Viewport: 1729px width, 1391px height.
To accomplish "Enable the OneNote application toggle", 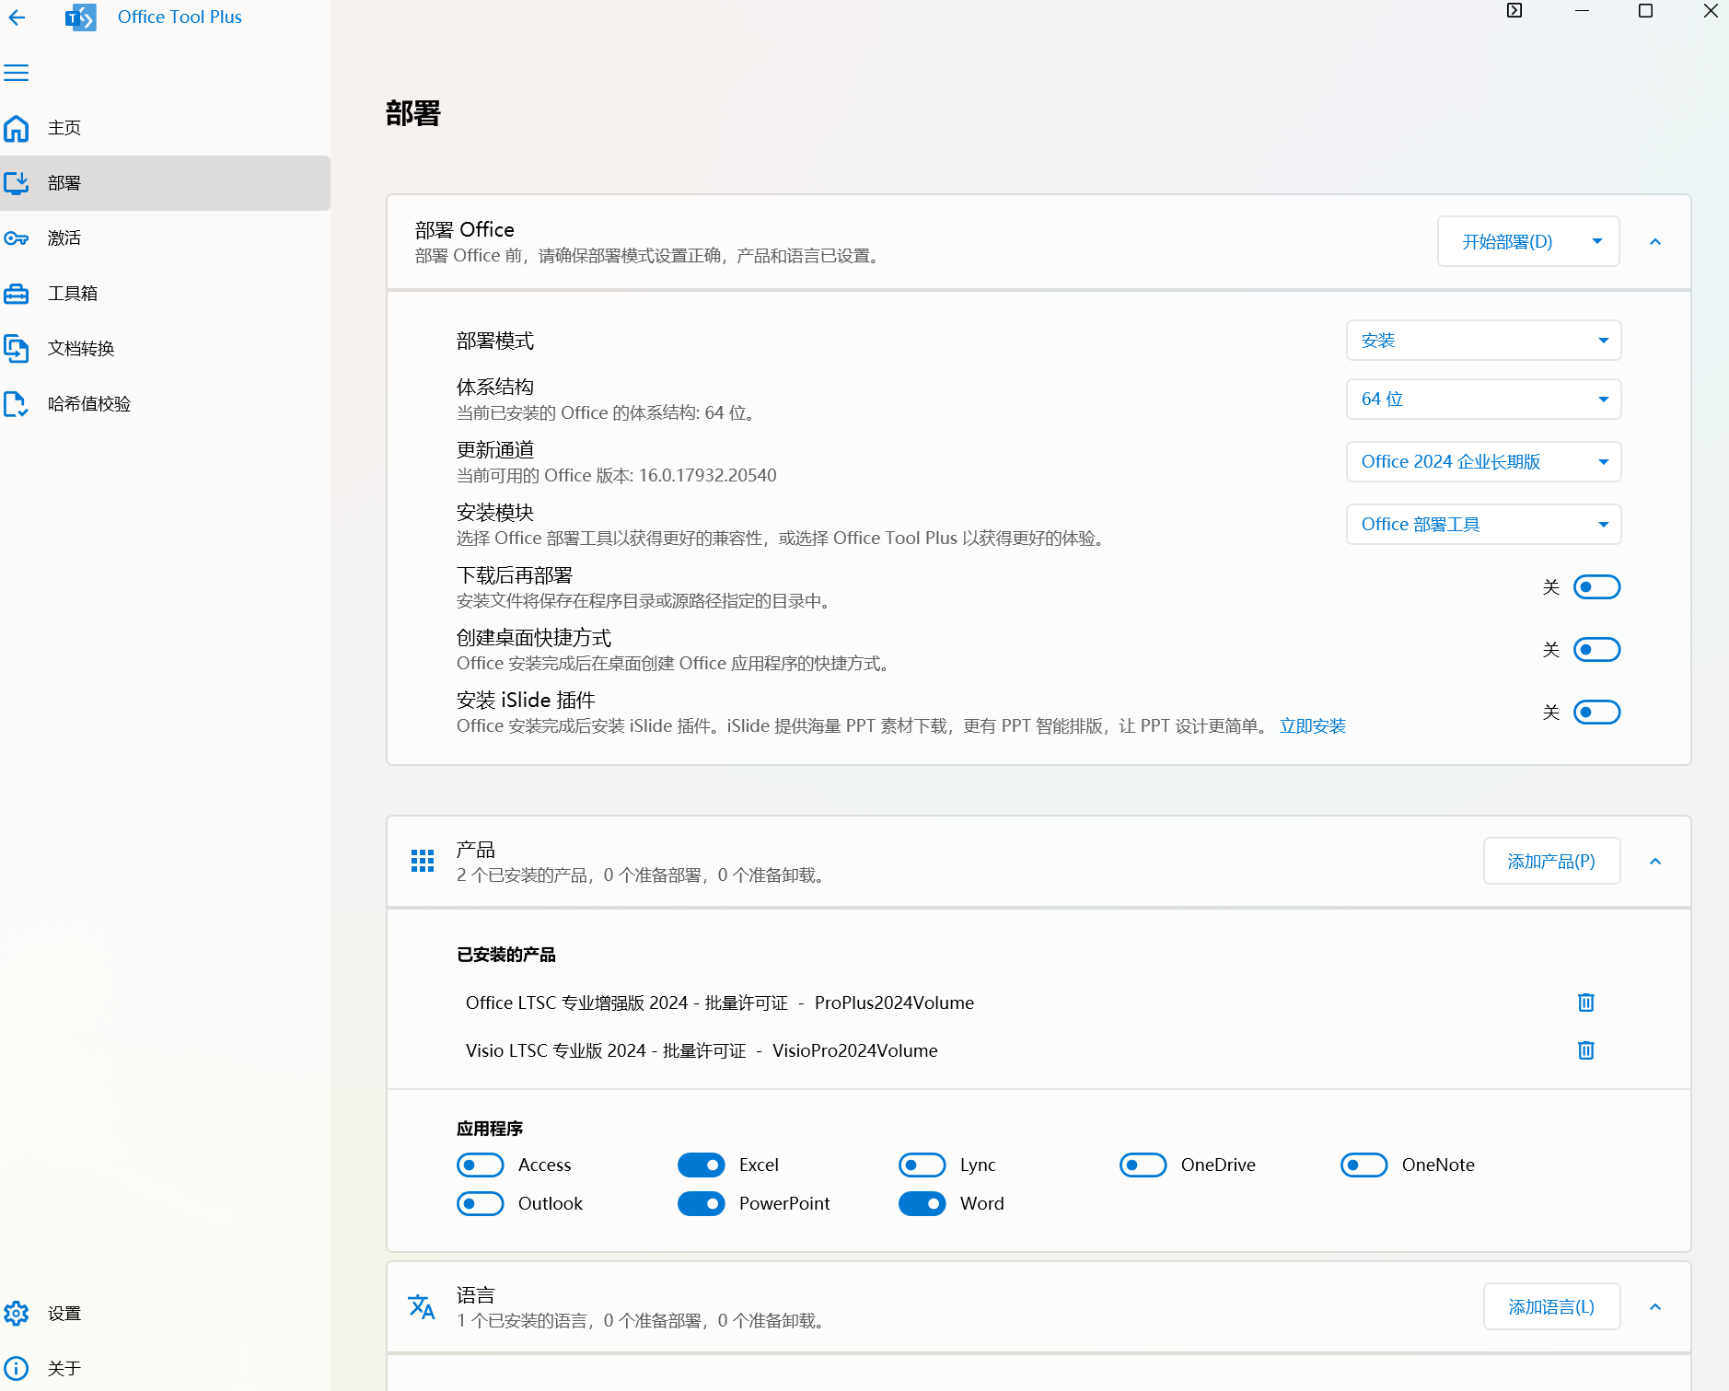I will (x=1364, y=1165).
